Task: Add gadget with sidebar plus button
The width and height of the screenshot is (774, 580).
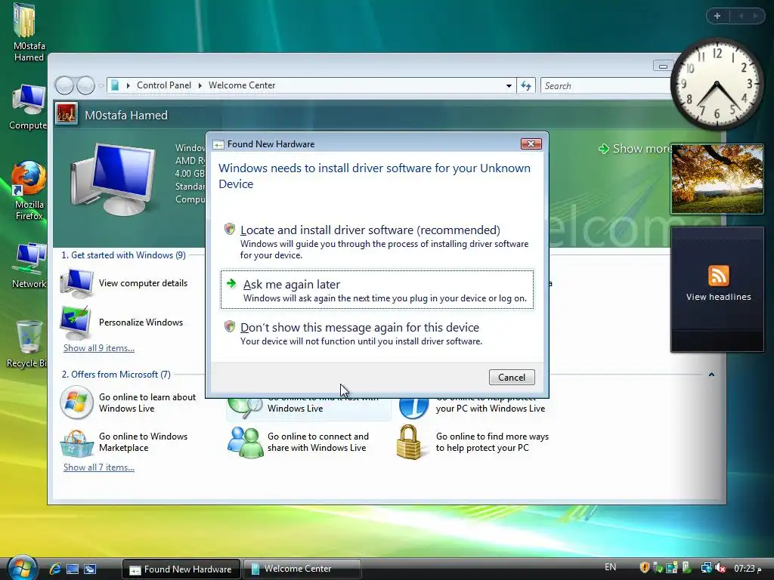Action: pos(717,16)
